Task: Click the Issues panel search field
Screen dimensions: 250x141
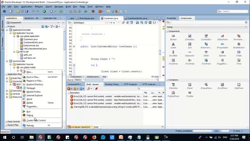Action: click(x=151, y=89)
